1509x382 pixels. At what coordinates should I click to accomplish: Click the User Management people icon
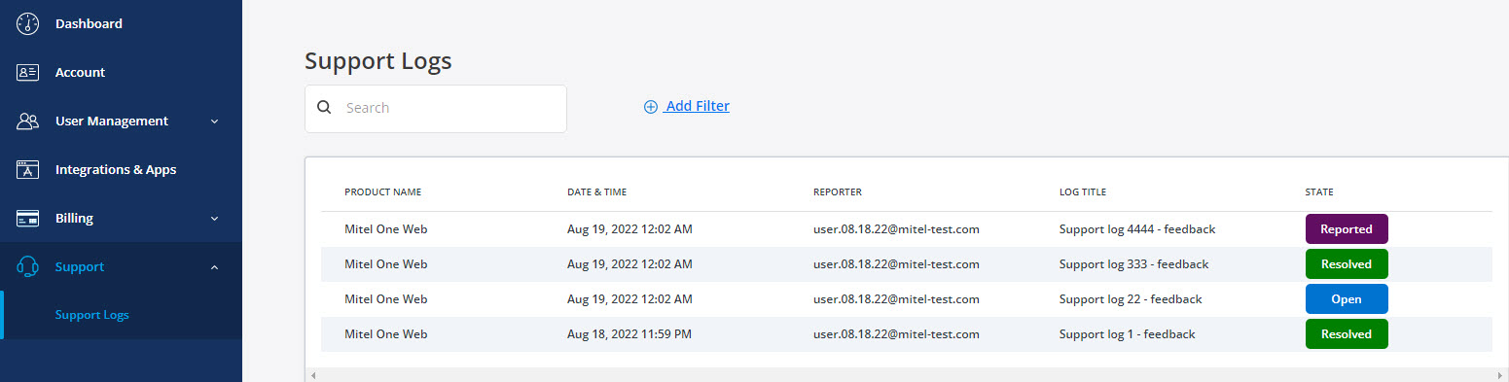pyautogui.click(x=27, y=121)
